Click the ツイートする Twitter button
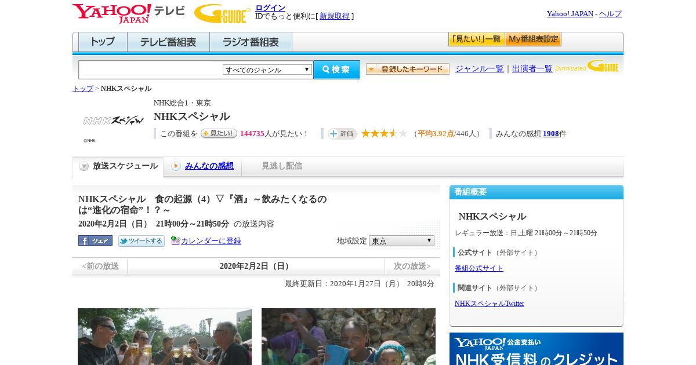The image size is (696, 365). click(142, 240)
